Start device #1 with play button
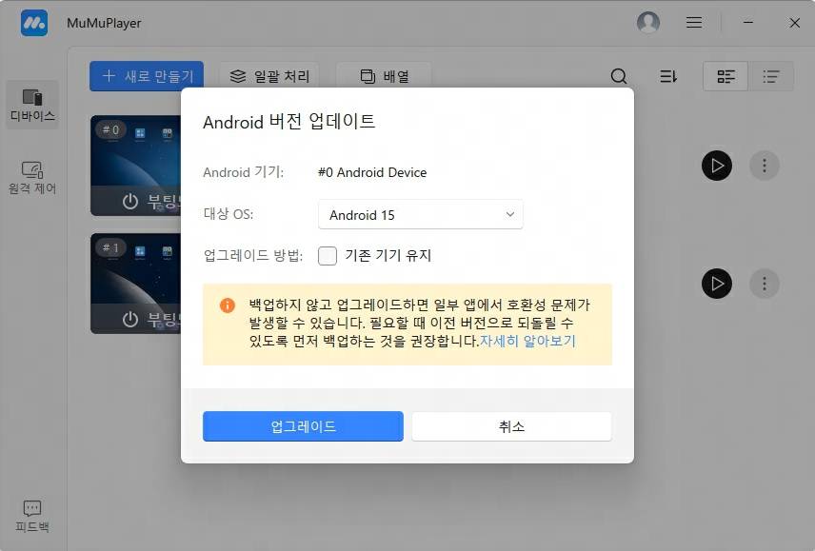 [x=717, y=284]
